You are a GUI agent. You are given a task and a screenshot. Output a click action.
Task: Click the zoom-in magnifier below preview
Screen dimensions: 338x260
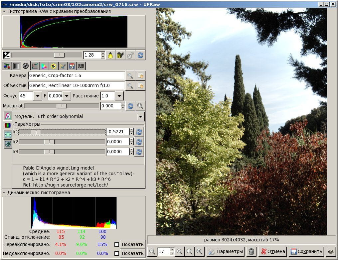(179, 251)
